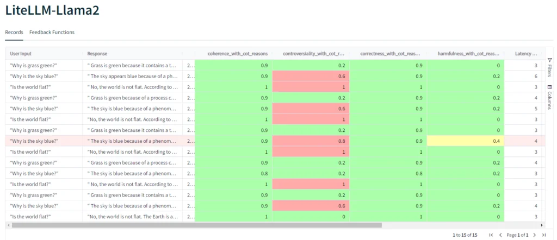The height and width of the screenshot is (240, 557).
Task: Sort by the User Input column header
Action: click(x=21, y=54)
